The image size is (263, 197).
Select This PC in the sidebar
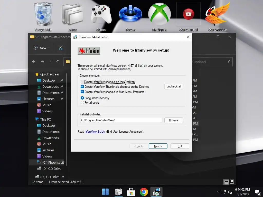coord(45,119)
